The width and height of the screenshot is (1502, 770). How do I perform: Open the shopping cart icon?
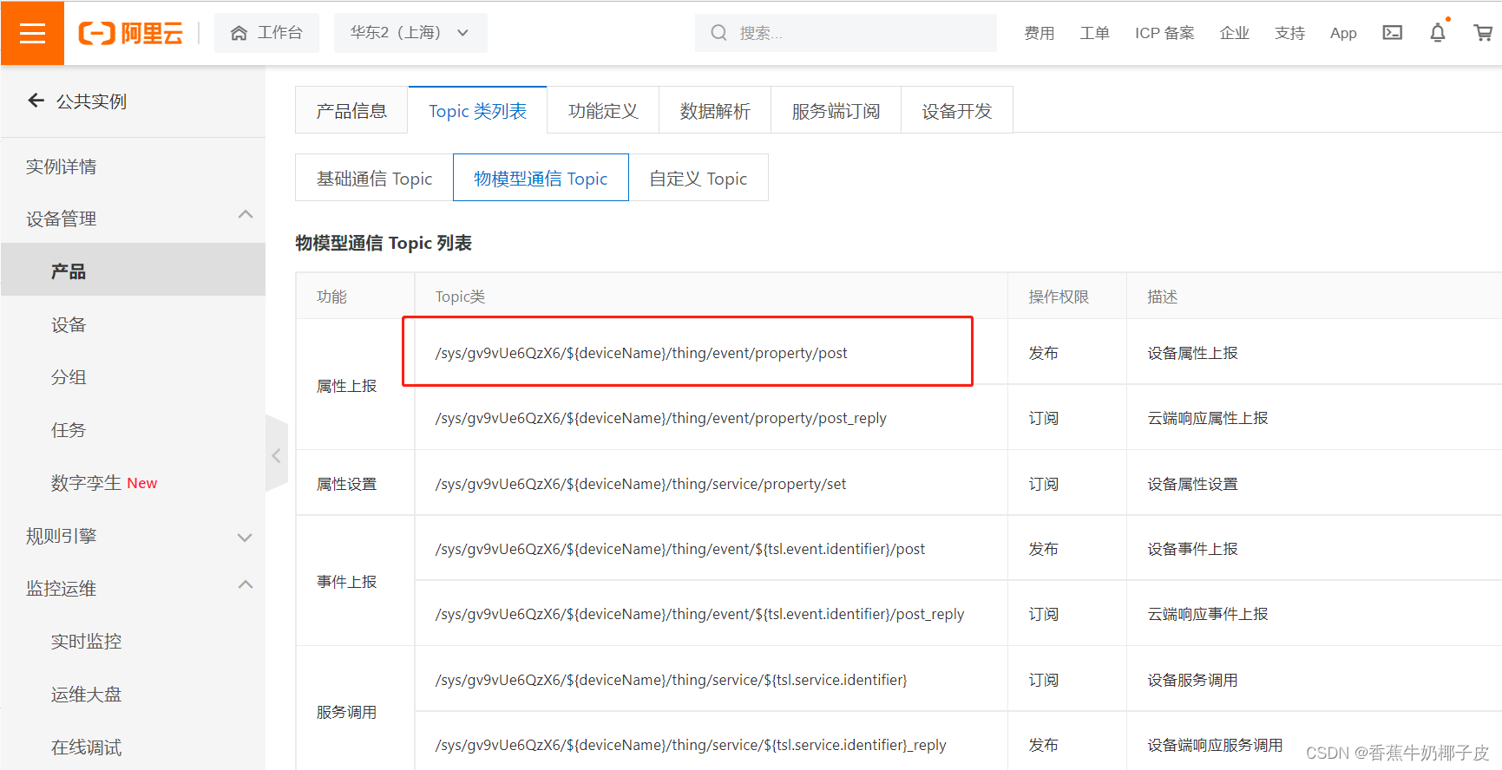(x=1483, y=33)
